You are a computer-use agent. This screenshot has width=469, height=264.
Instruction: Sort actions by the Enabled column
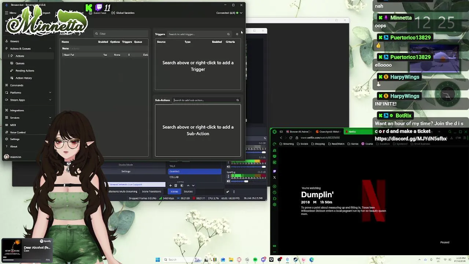coord(103,42)
